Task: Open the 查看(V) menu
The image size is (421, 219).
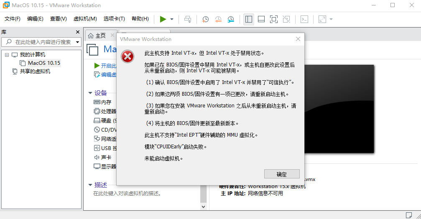Action: point(59,19)
